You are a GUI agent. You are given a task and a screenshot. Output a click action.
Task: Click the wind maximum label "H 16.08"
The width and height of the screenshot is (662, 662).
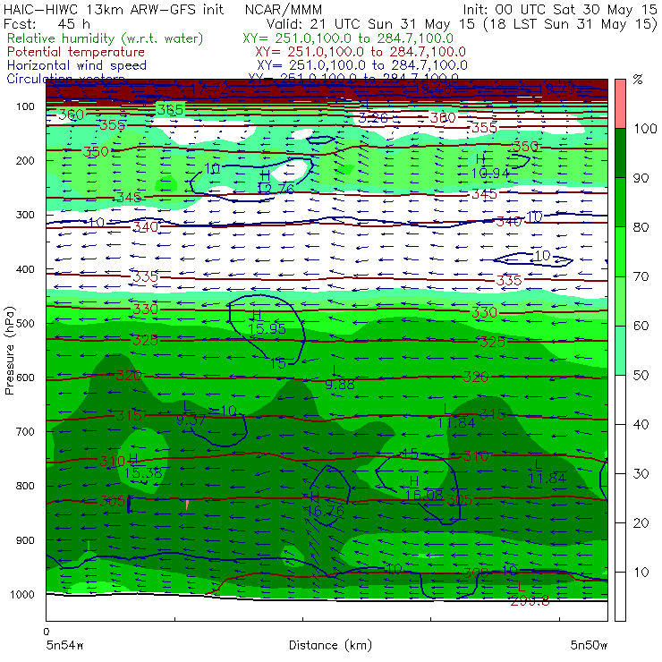point(424,488)
